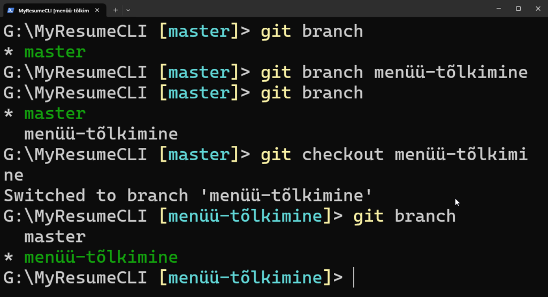Open a new tab with plus button
Image resolution: width=548 pixels, height=297 pixels.
(x=116, y=10)
